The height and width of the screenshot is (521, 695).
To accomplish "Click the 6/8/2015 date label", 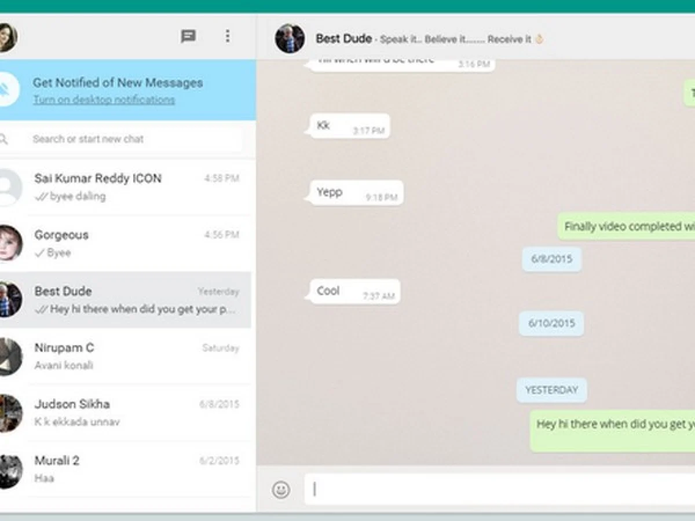I will [552, 259].
